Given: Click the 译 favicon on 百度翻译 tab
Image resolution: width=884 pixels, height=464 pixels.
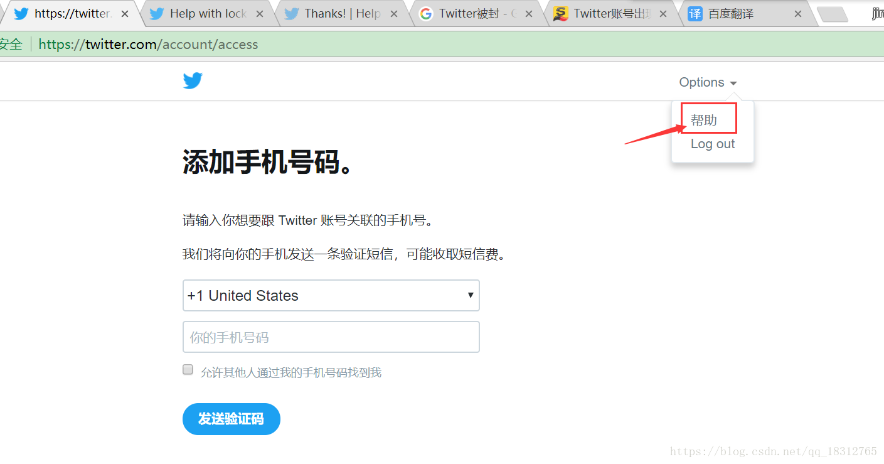Looking at the screenshot, I should click(x=695, y=14).
